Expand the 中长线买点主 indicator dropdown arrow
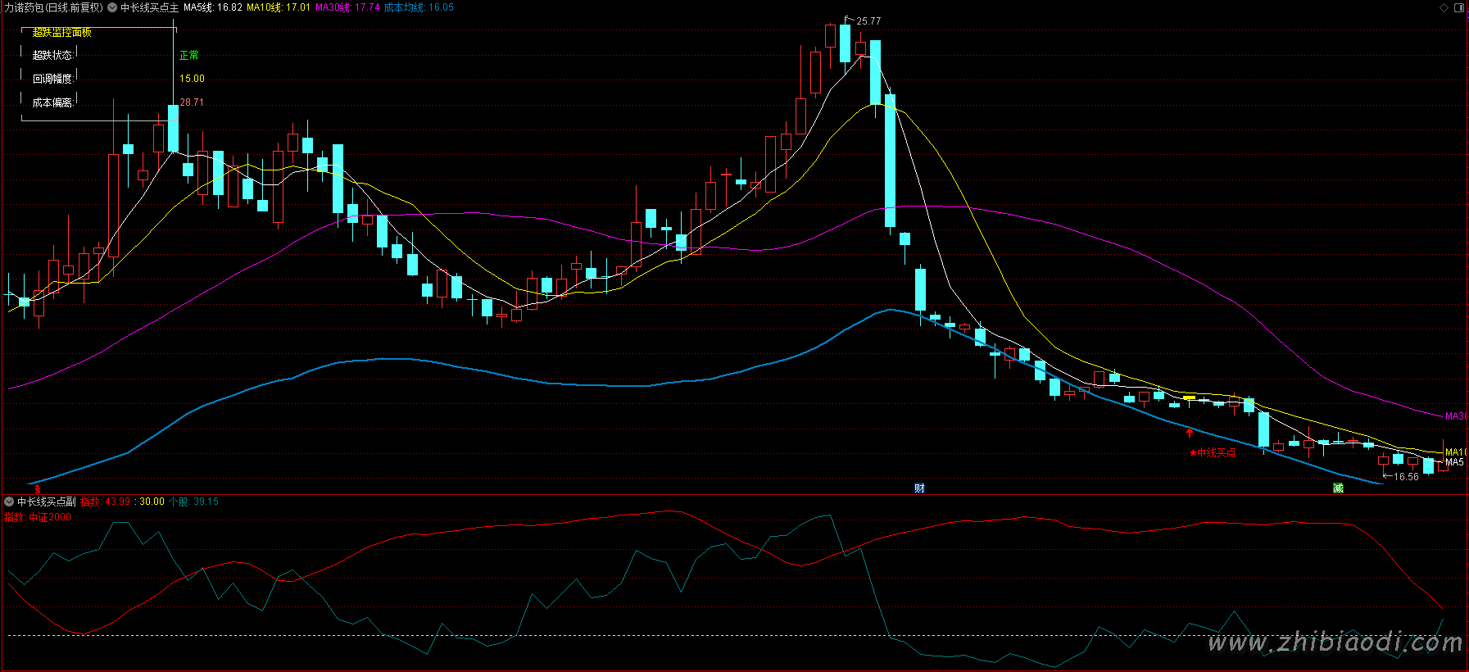Screen dimensions: 1469x672 click(112, 7)
